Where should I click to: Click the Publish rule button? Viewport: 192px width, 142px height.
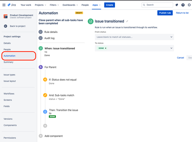pos(165,13)
